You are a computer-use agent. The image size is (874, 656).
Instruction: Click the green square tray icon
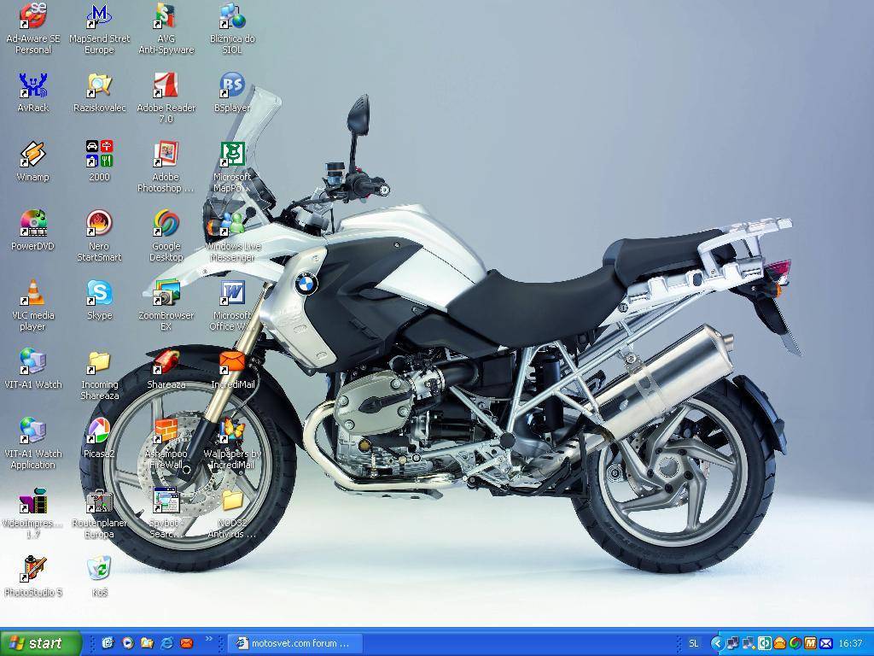click(x=764, y=644)
